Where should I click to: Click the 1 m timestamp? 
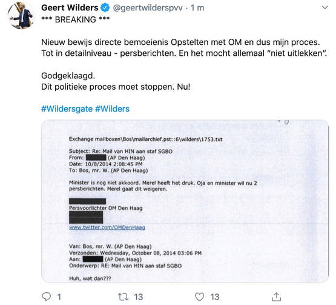coord(197,8)
